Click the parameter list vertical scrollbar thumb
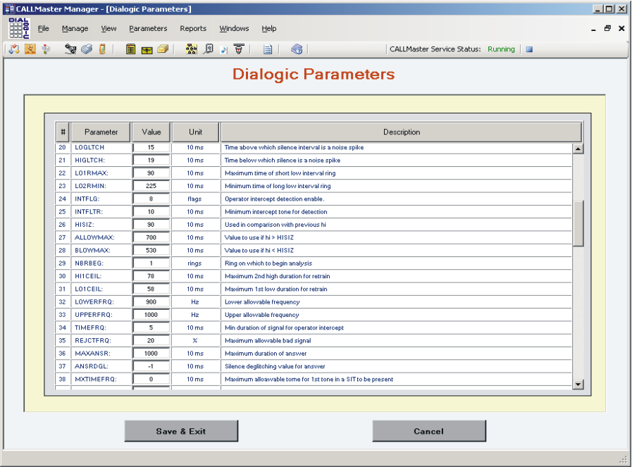This screenshot has width=632, height=467. 578,223
